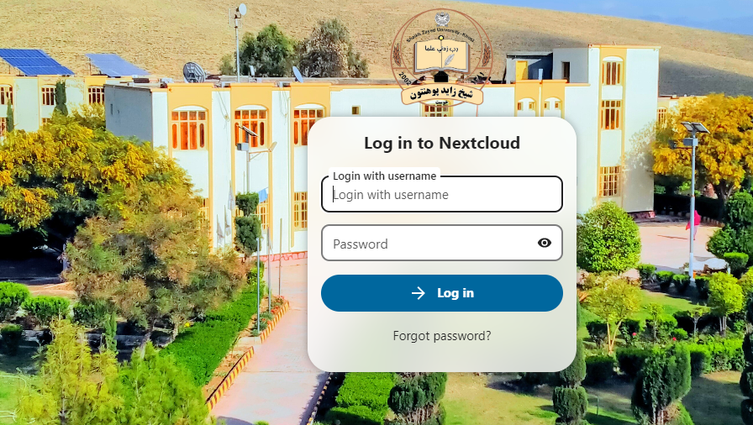
Task: Toggle password visibility with the eye icon
Action: pos(544,243)
